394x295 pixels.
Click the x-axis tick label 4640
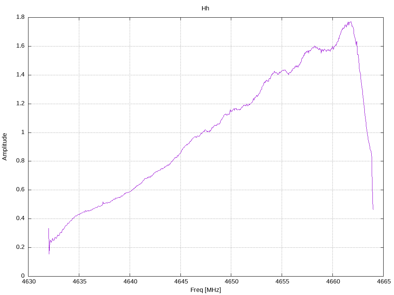130,282
